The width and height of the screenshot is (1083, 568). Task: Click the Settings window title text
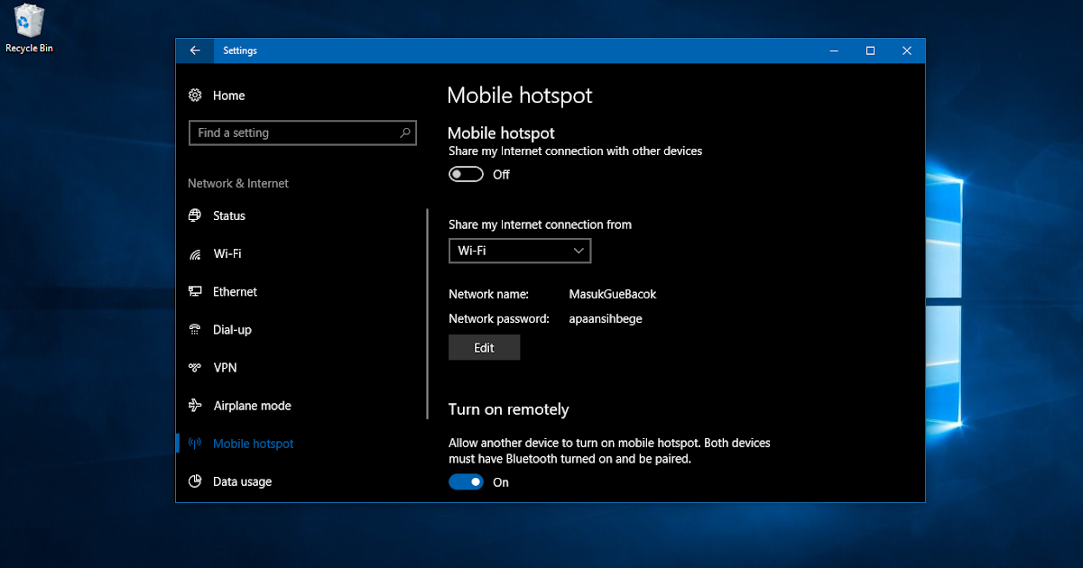(240, 50)
